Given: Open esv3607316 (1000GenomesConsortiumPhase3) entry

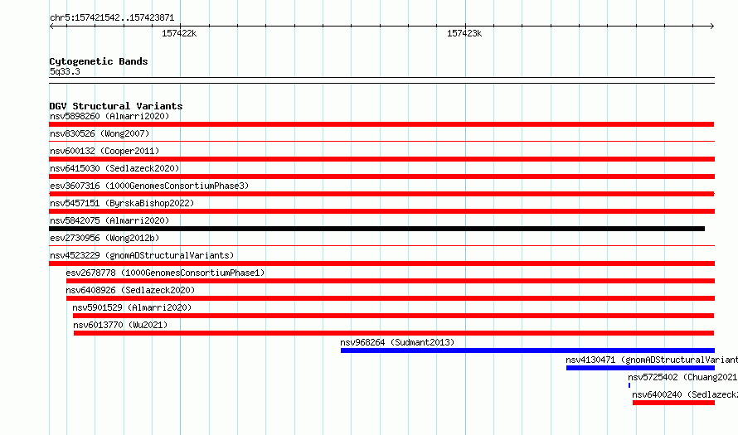Looking at the screenshot, I should (x=149, y=186).
